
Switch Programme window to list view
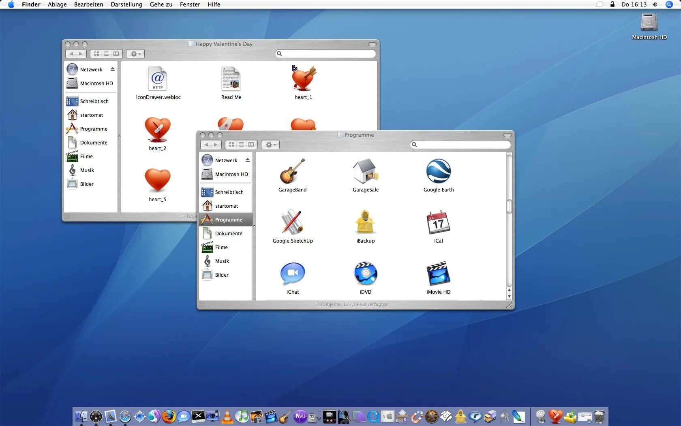coord(241,144)
